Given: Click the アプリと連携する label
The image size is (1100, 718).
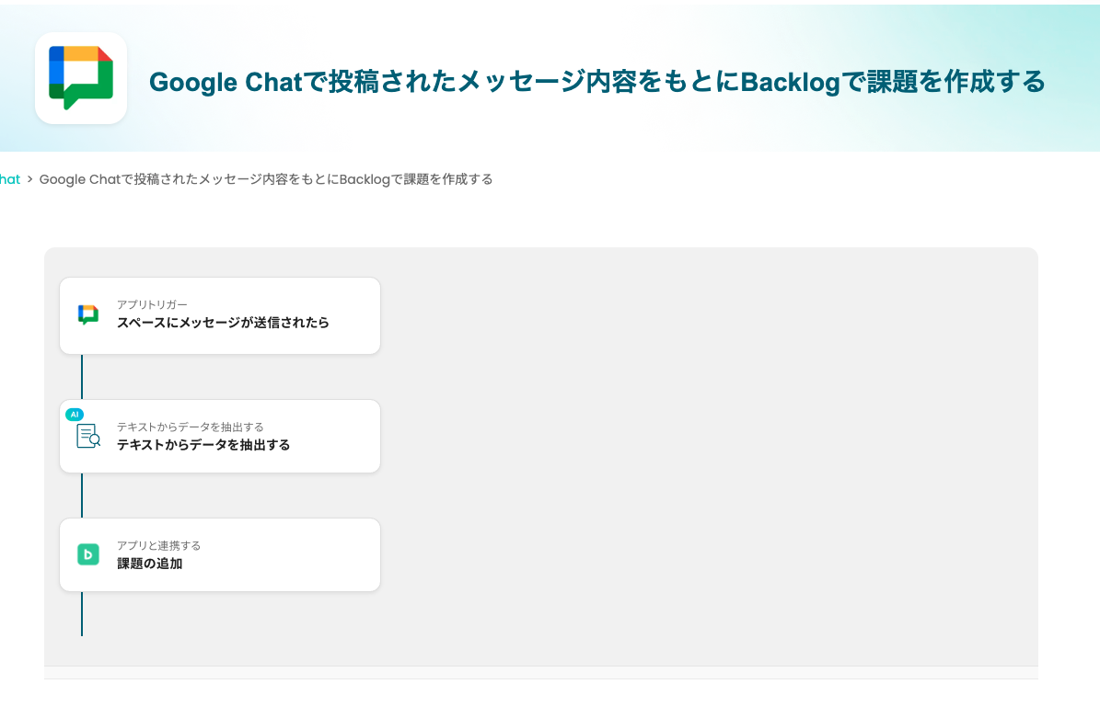Looking at the screenshot, I should [x=158, y=545].
